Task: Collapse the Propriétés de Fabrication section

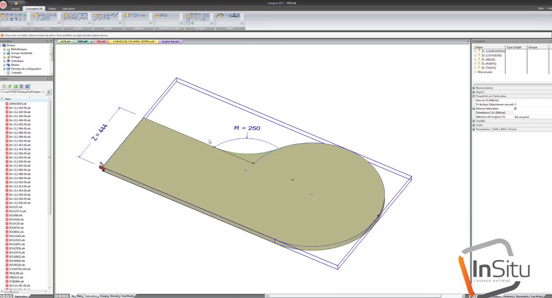Action: [x=474, y=96]
